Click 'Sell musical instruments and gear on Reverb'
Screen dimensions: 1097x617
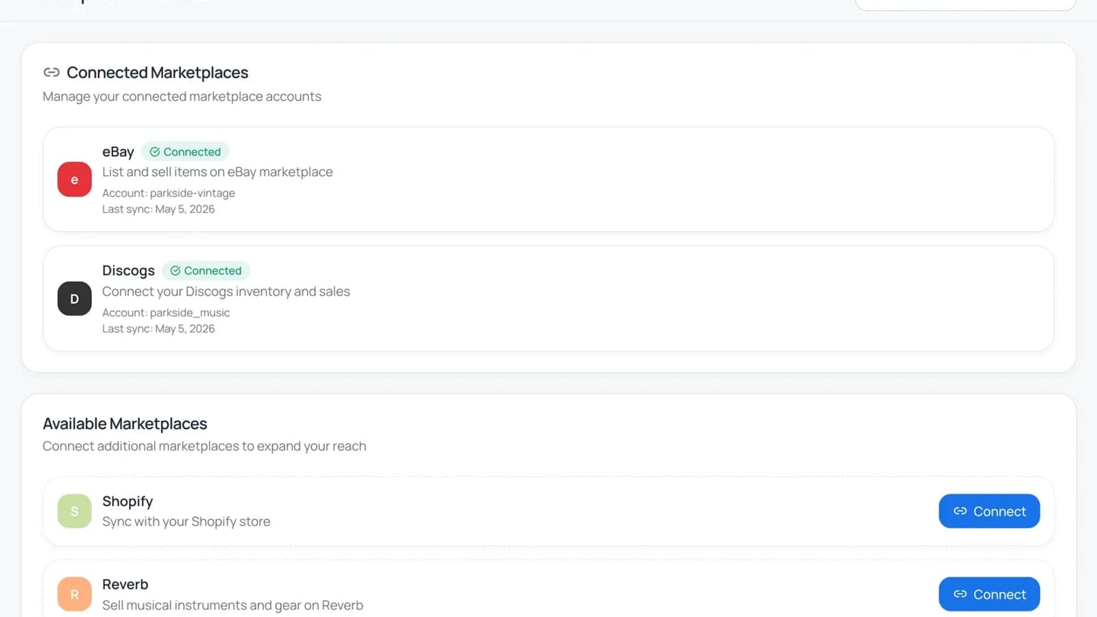[232, 605]
